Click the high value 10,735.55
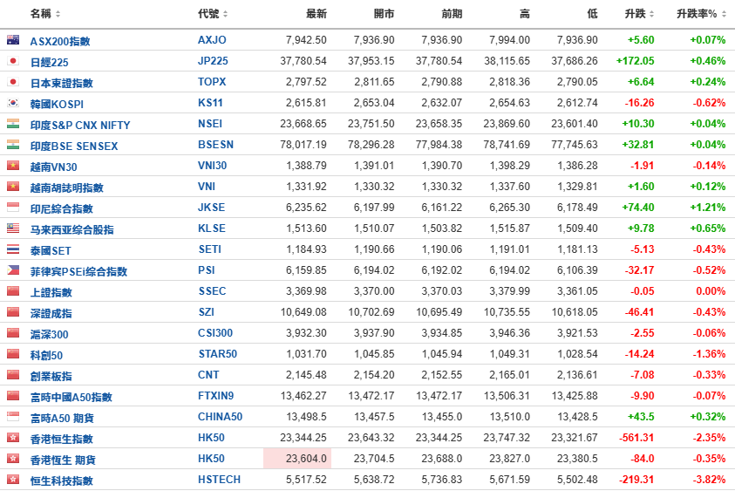 pos(507,312)
